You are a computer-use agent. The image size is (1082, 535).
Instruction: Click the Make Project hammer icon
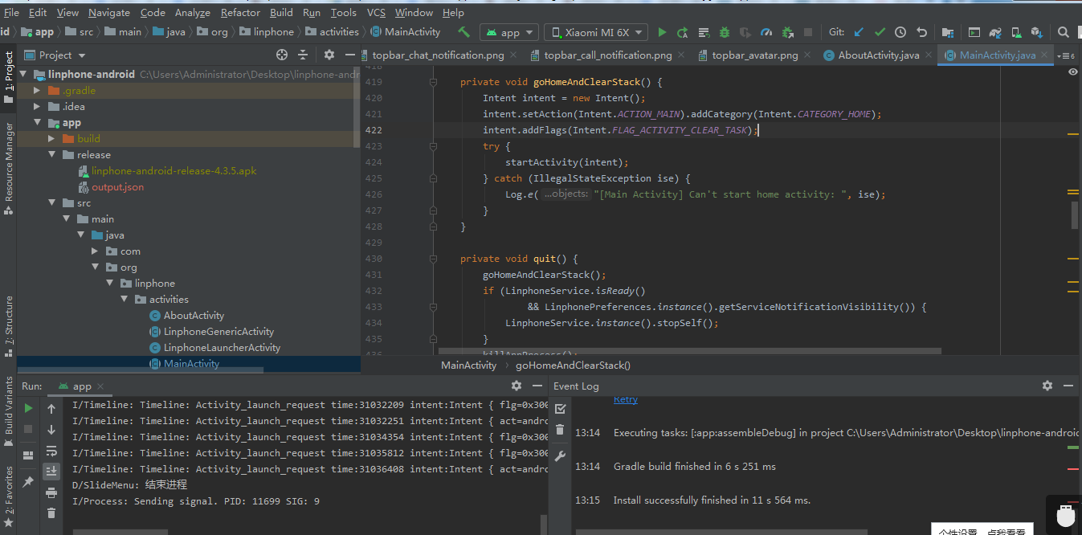click(463, 32)
